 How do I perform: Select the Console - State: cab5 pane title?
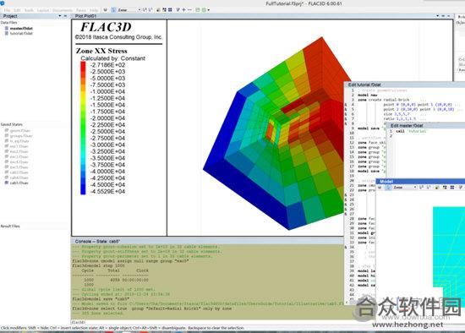97,242
